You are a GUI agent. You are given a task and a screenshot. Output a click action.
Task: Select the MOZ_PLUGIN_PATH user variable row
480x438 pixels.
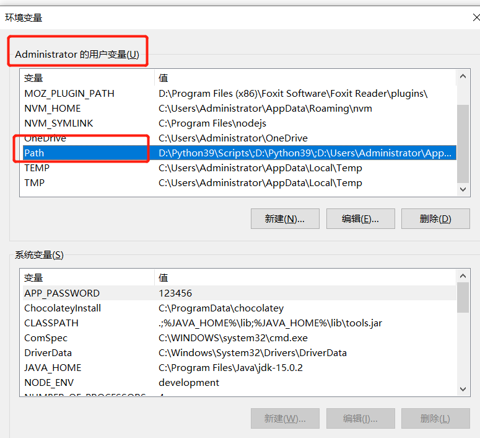pyautogui.click(x=240, y=94)
